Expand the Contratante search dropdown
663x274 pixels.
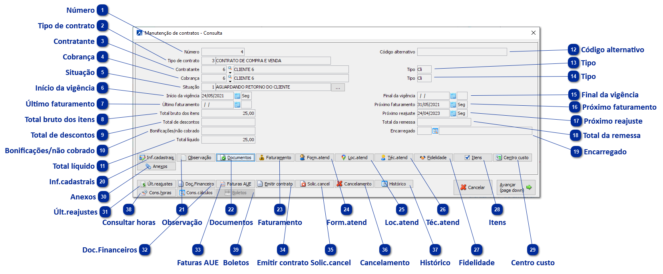[x=230, y=69]
